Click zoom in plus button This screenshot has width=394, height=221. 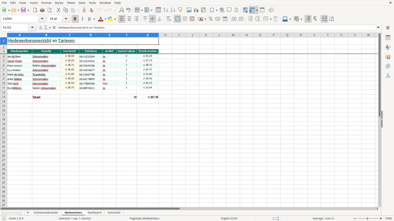[381, 218]
